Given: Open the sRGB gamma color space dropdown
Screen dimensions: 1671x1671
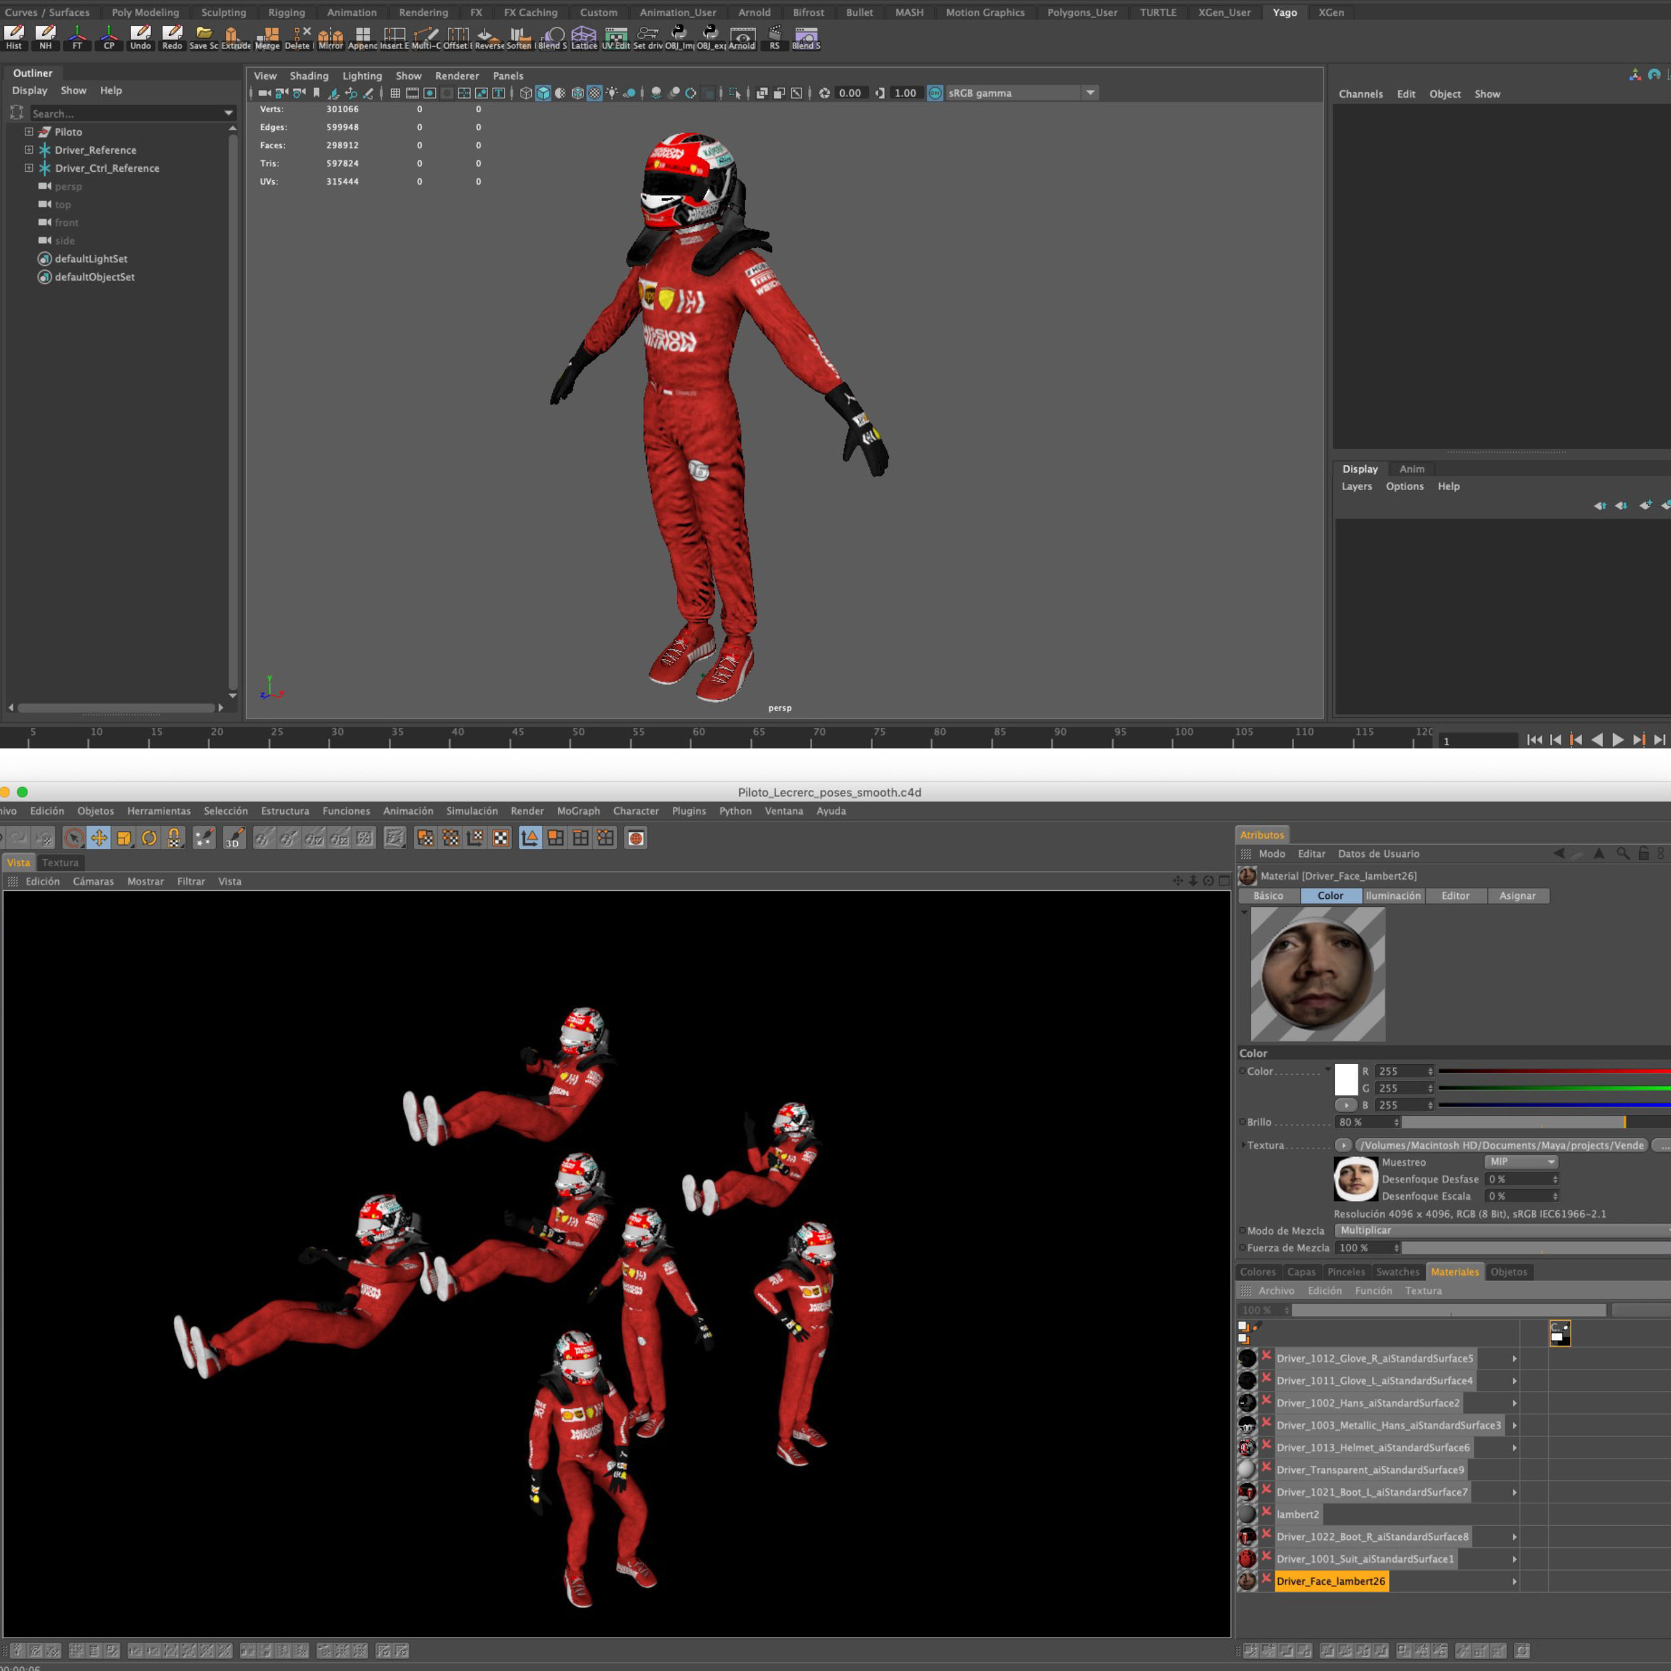Looking at the screenshot, I should tap(1089, 94).
